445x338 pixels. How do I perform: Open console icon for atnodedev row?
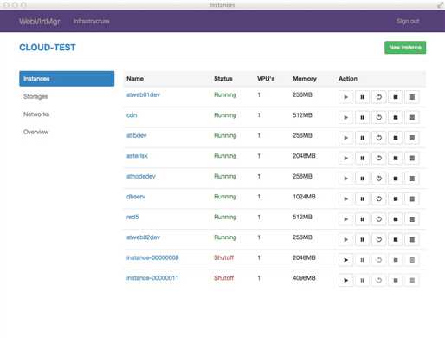(x=412, y=179)
